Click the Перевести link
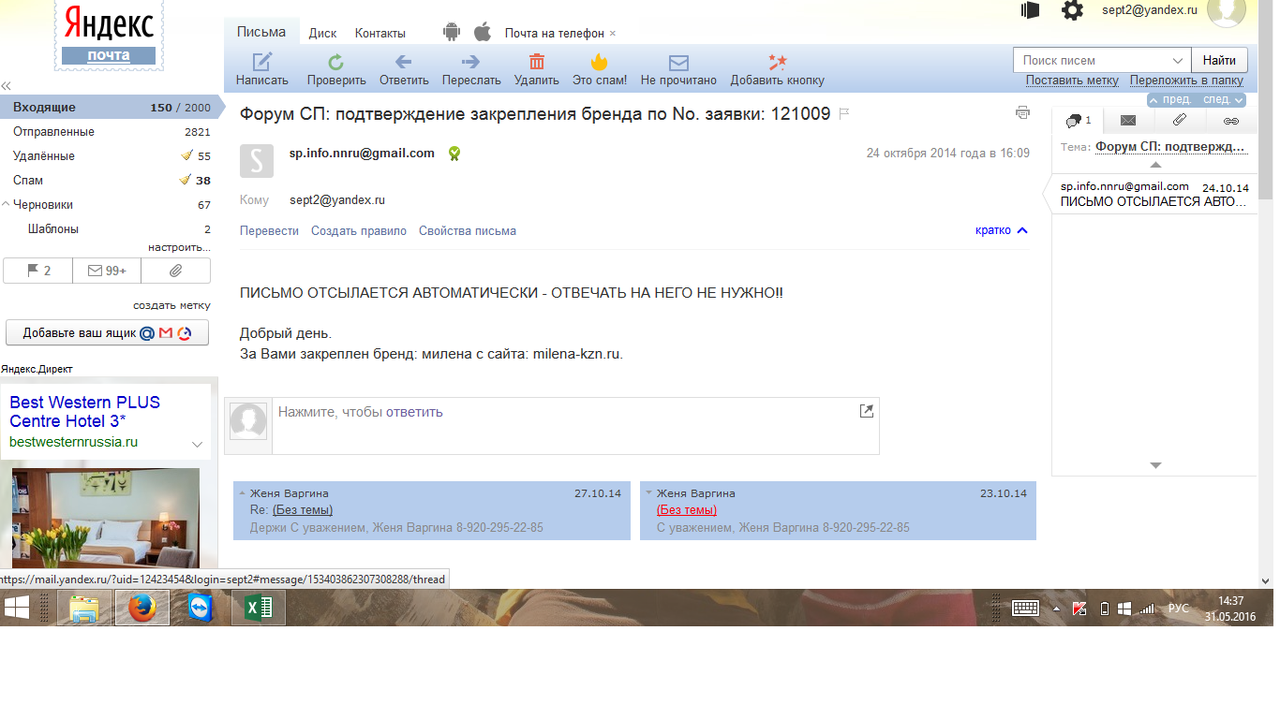1280x719 pixels. (269, 230)
